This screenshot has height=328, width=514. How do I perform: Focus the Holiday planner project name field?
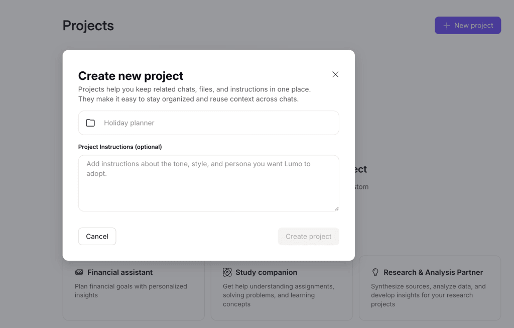tap(216, 123)
